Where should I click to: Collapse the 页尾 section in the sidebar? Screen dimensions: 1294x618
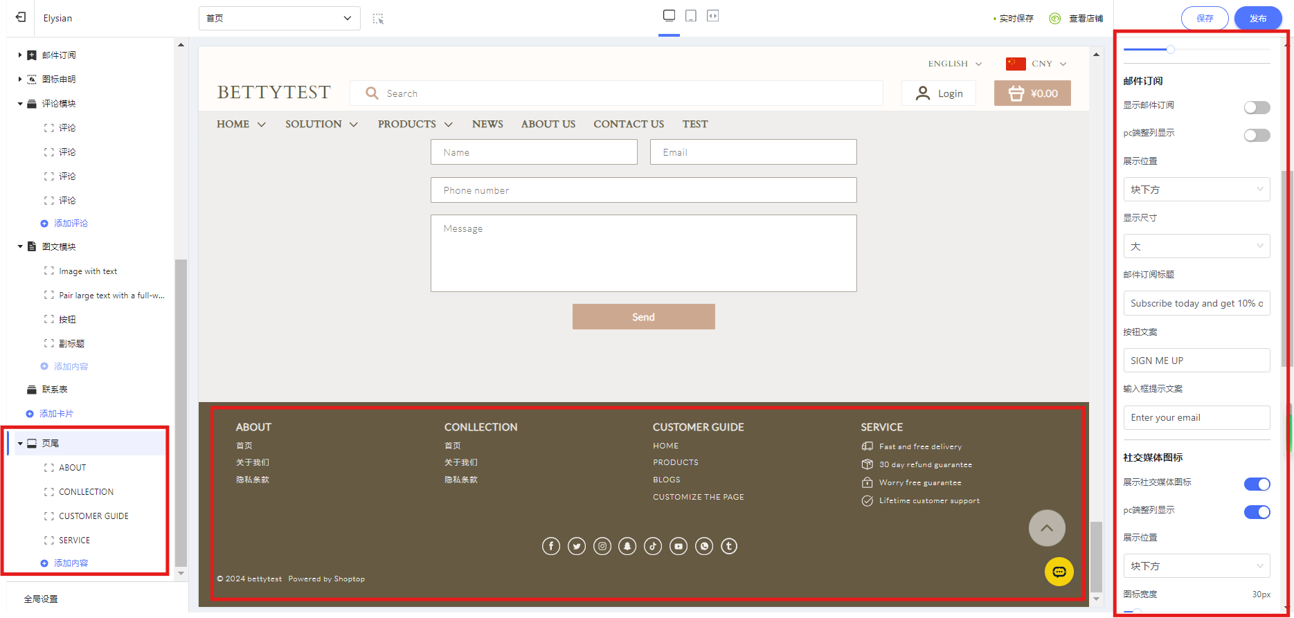[20, 444]
